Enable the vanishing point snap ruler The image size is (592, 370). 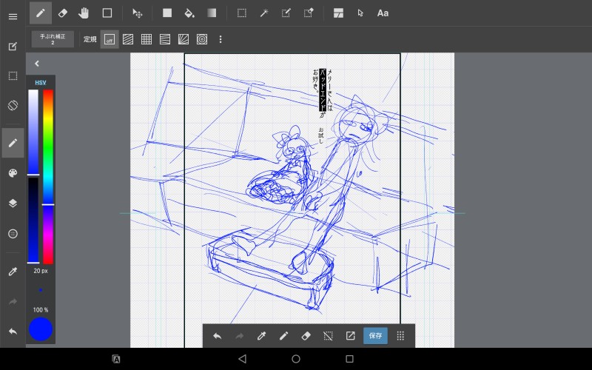(x=165, y=39)
